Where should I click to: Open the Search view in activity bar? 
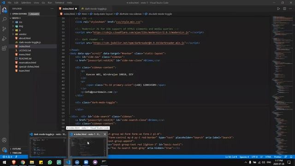4,19
